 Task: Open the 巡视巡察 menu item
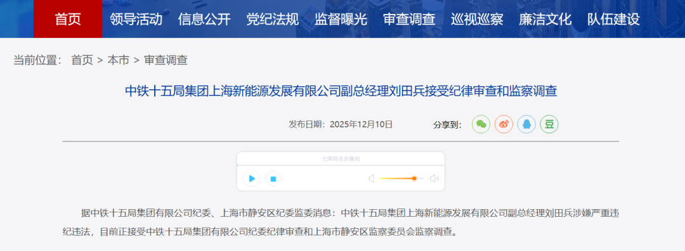coord(477,19)
